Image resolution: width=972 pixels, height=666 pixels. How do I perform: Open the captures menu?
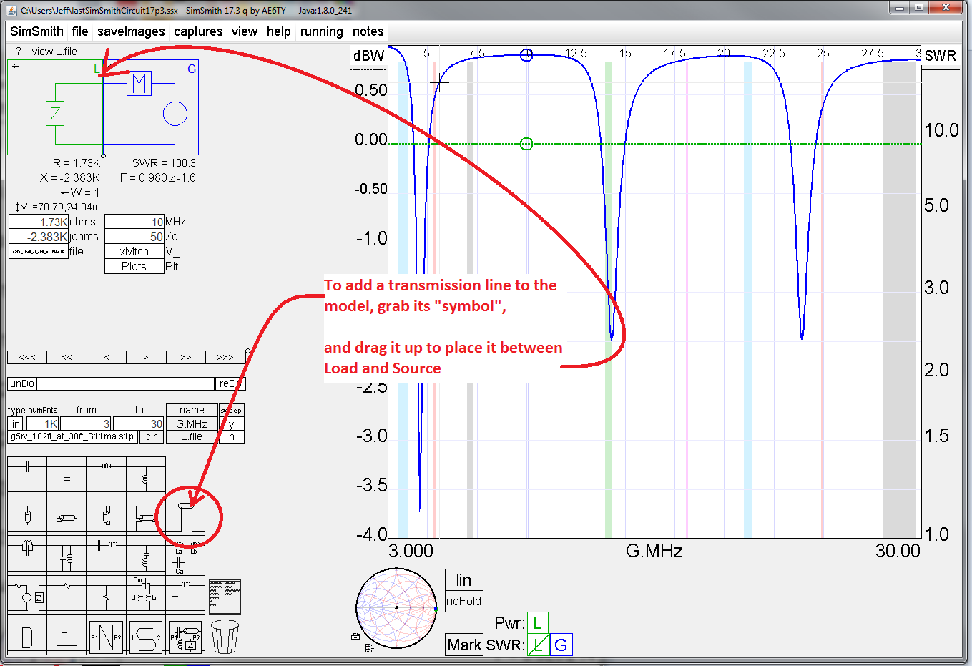pos(198,31)
